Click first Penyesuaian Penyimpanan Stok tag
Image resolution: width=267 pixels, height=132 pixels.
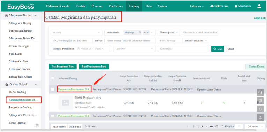tap(74, 89)
